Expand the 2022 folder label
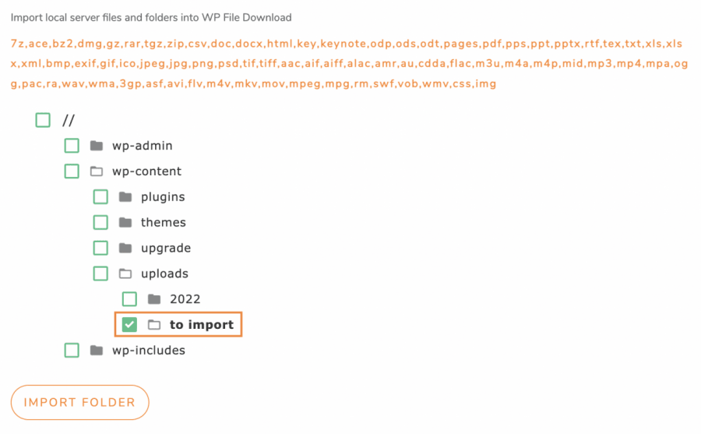 (185, 299)
